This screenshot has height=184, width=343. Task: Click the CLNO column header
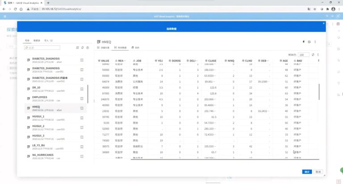pyautogui.click(x=247, y=61)
